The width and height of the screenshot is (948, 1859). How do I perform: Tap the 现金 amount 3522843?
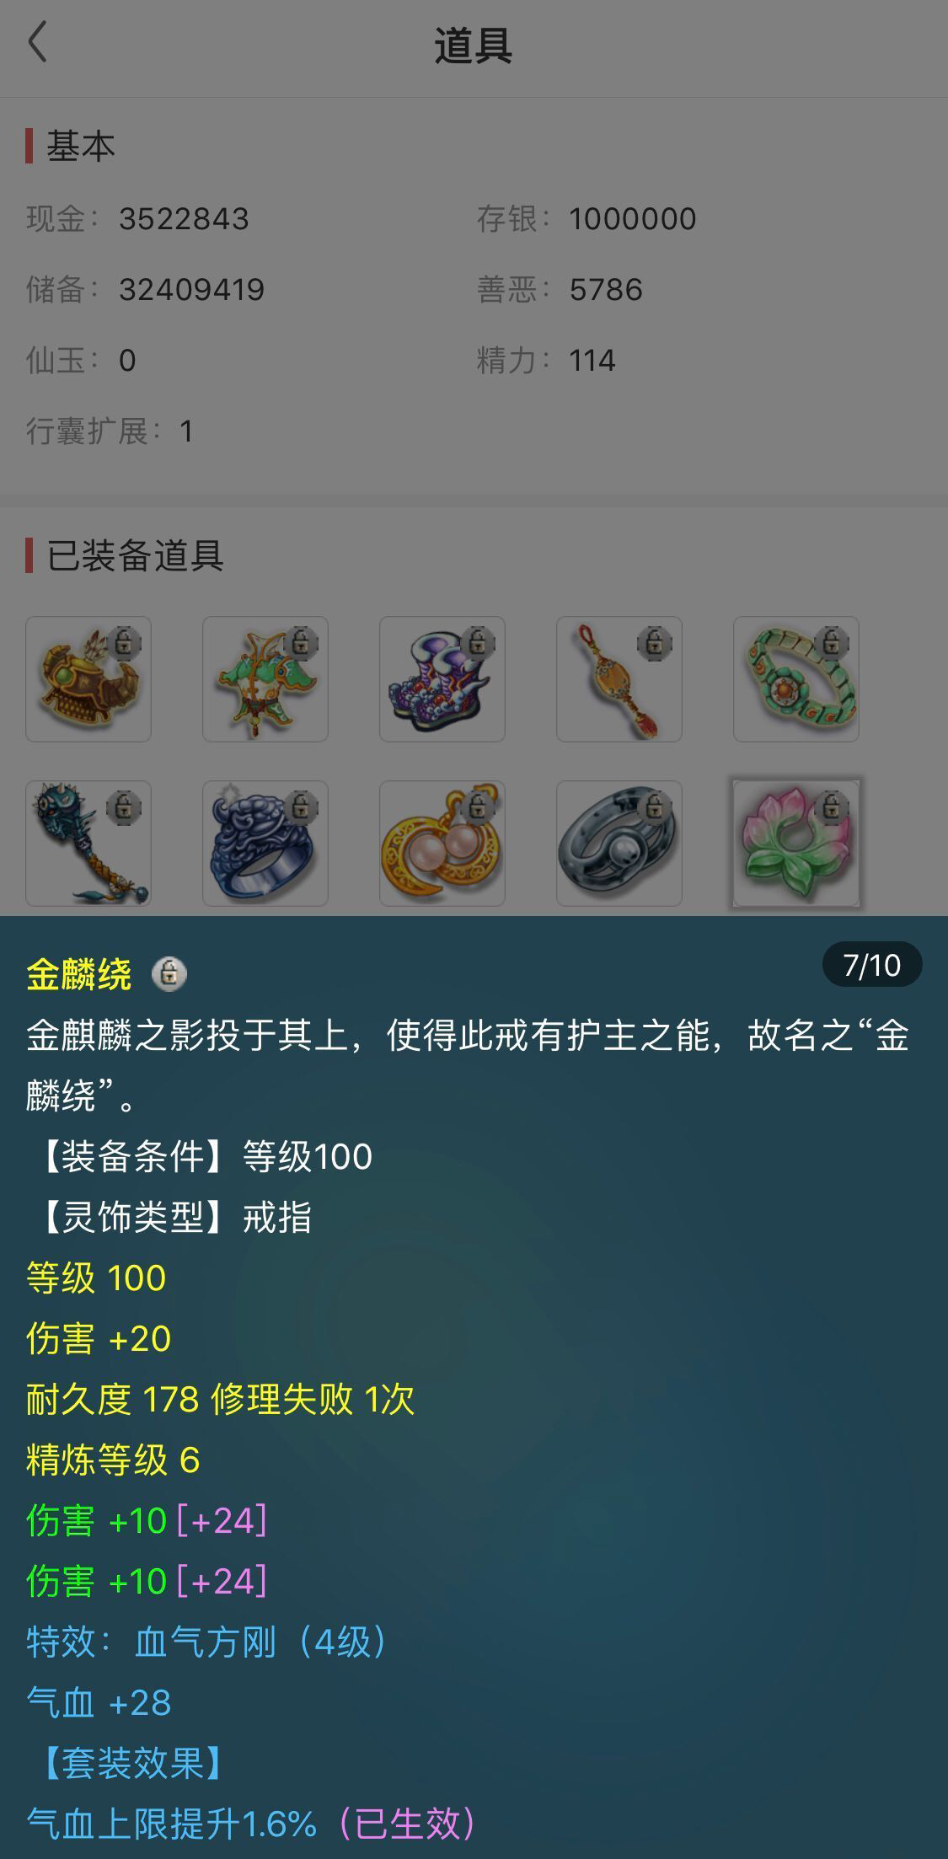click(x=184, y=219)
